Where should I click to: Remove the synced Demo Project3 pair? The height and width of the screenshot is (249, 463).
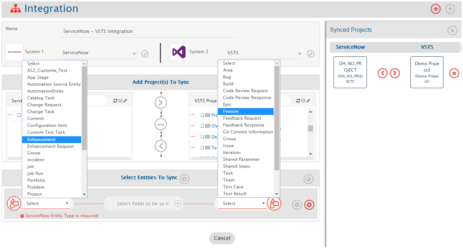click(x=454, y=73)
